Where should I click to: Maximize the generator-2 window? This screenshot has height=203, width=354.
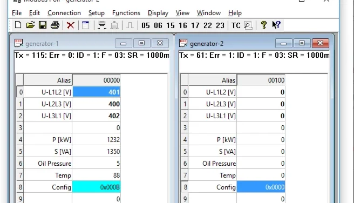302,43
